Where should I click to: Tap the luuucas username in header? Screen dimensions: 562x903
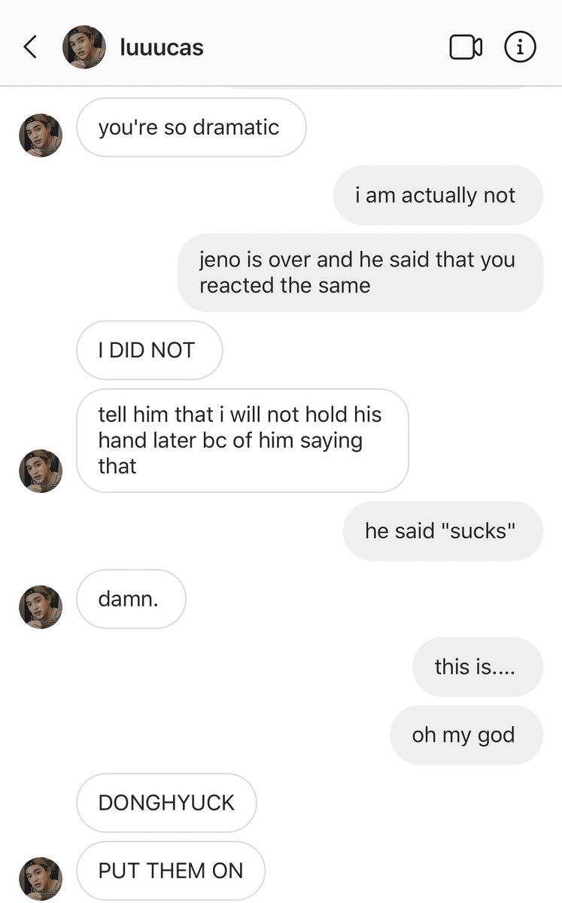162,47
